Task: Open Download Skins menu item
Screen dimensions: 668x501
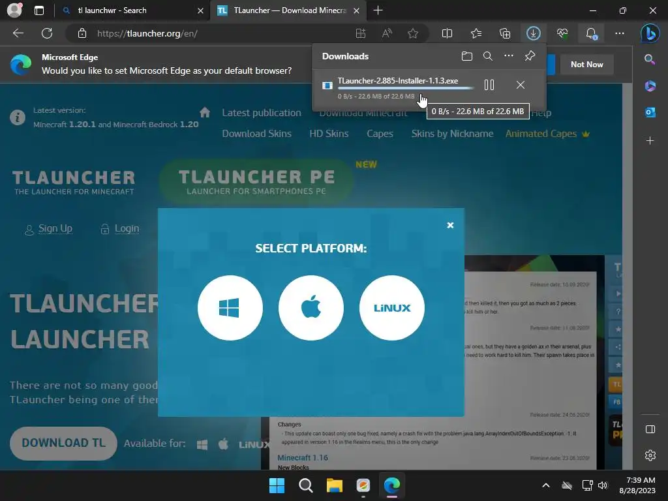Action: tap(256, 133)
